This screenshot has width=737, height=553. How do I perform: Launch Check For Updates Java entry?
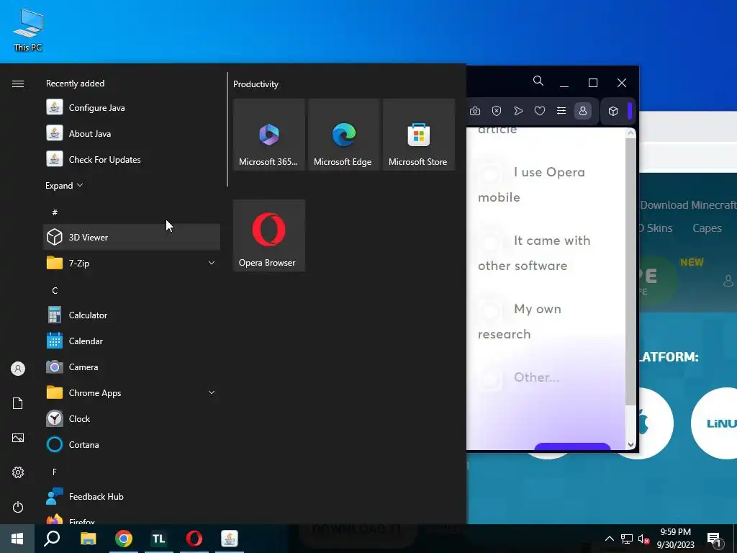click(x=132, y=159)
